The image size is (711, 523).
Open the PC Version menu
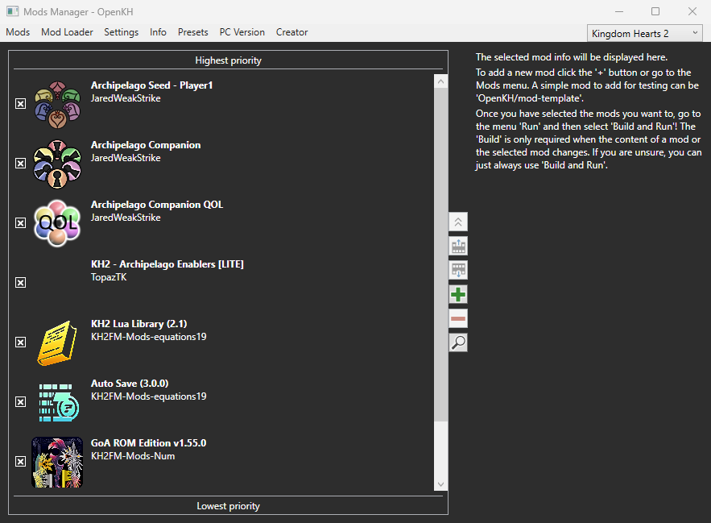pyautogui.click(x=242, y=32)
